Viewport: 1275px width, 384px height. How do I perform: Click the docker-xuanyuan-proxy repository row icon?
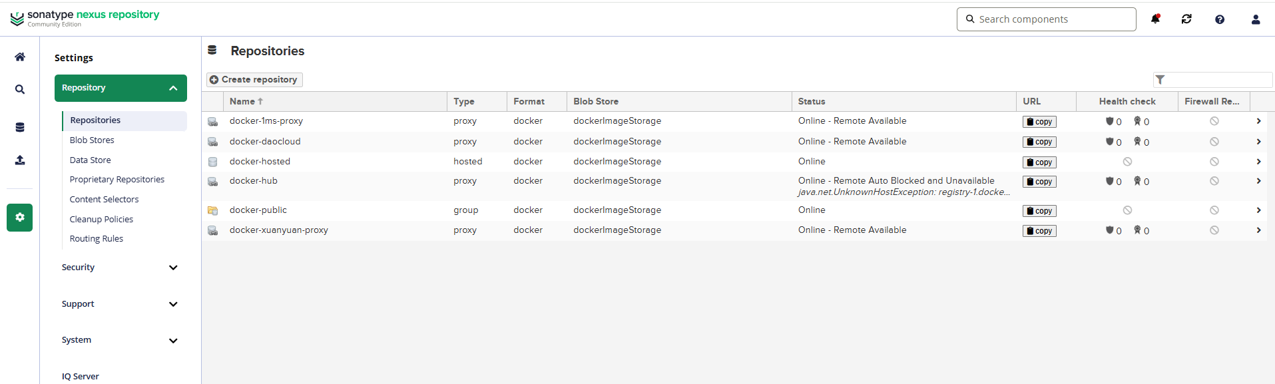[212, 230]
